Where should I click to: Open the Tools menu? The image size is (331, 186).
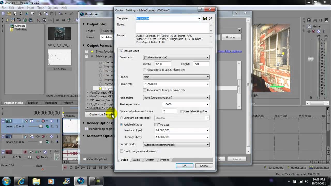click(x=41, y=8)
